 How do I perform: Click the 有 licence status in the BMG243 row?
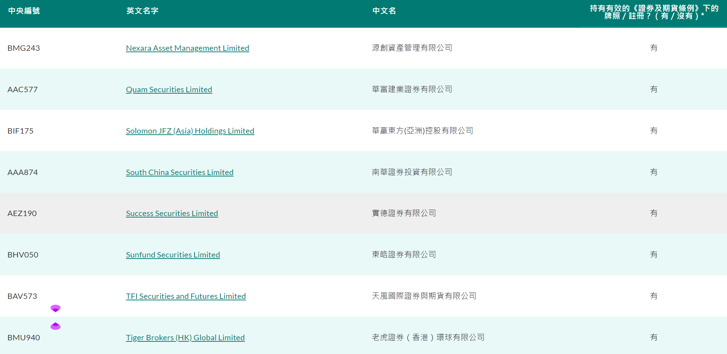[654, 48]
